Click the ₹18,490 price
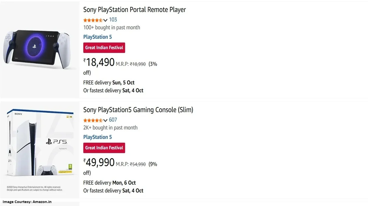This screenshot has height=206, width=368. [99, 62]
